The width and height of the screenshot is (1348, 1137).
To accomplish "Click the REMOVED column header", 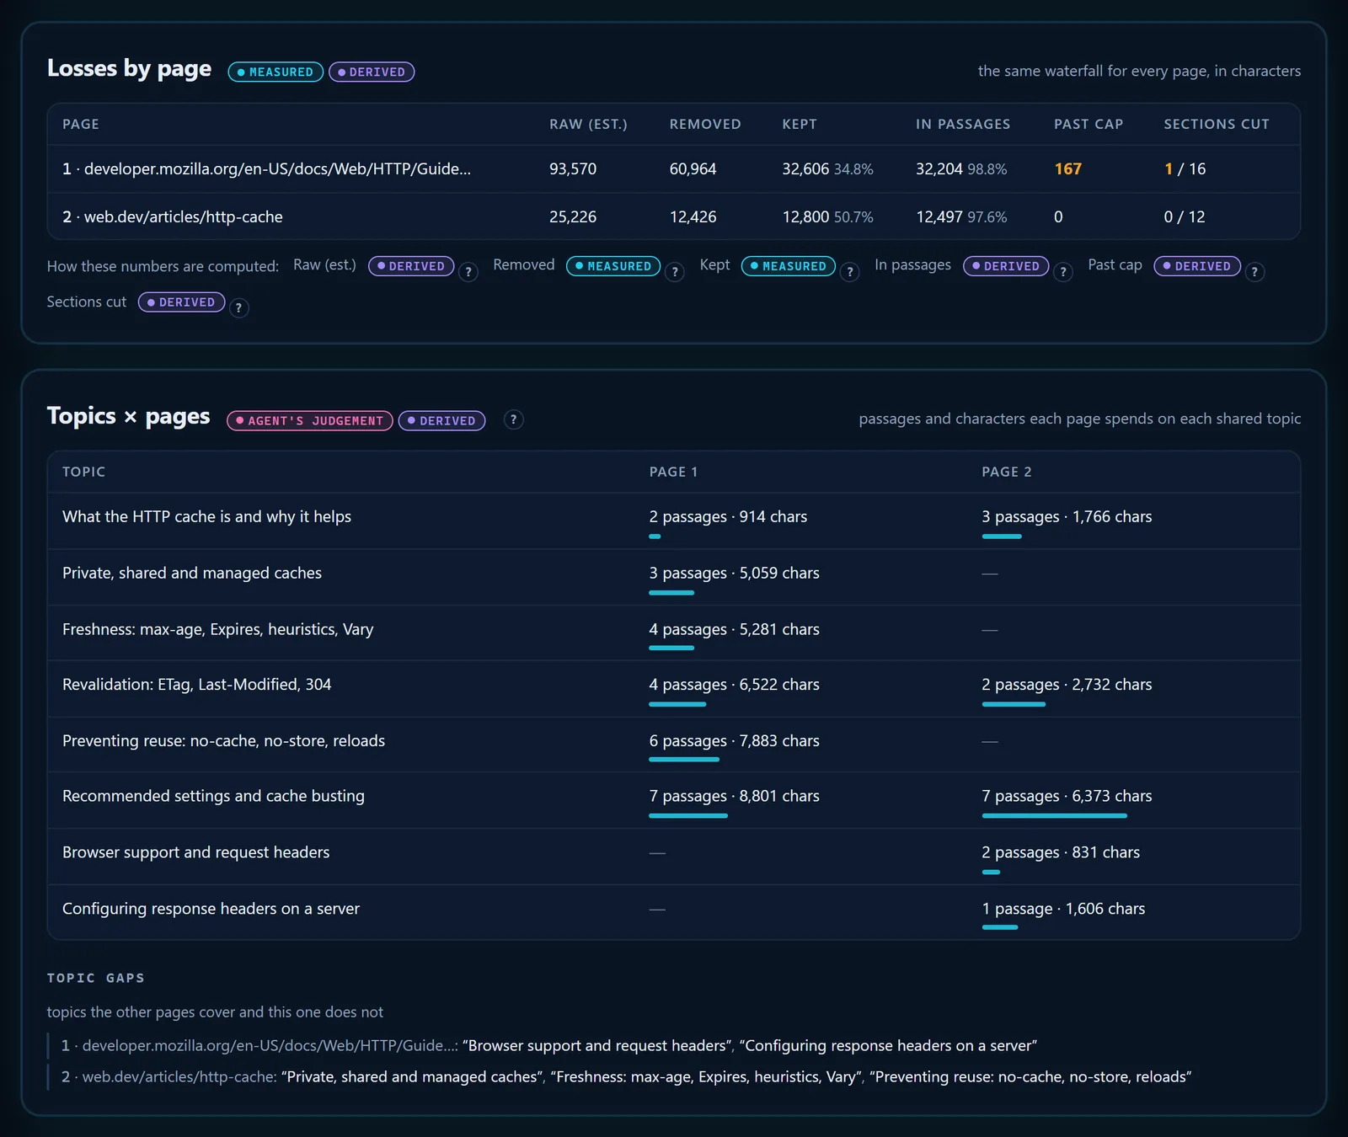I will (x=705, y=124).
